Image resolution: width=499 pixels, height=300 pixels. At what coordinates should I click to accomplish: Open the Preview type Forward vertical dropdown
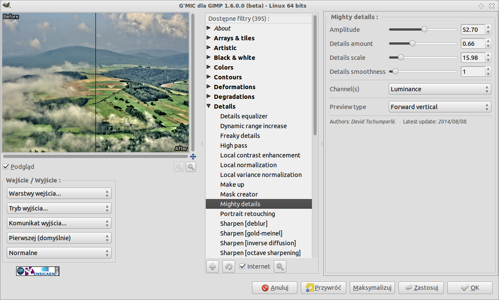tap(440, 107)
